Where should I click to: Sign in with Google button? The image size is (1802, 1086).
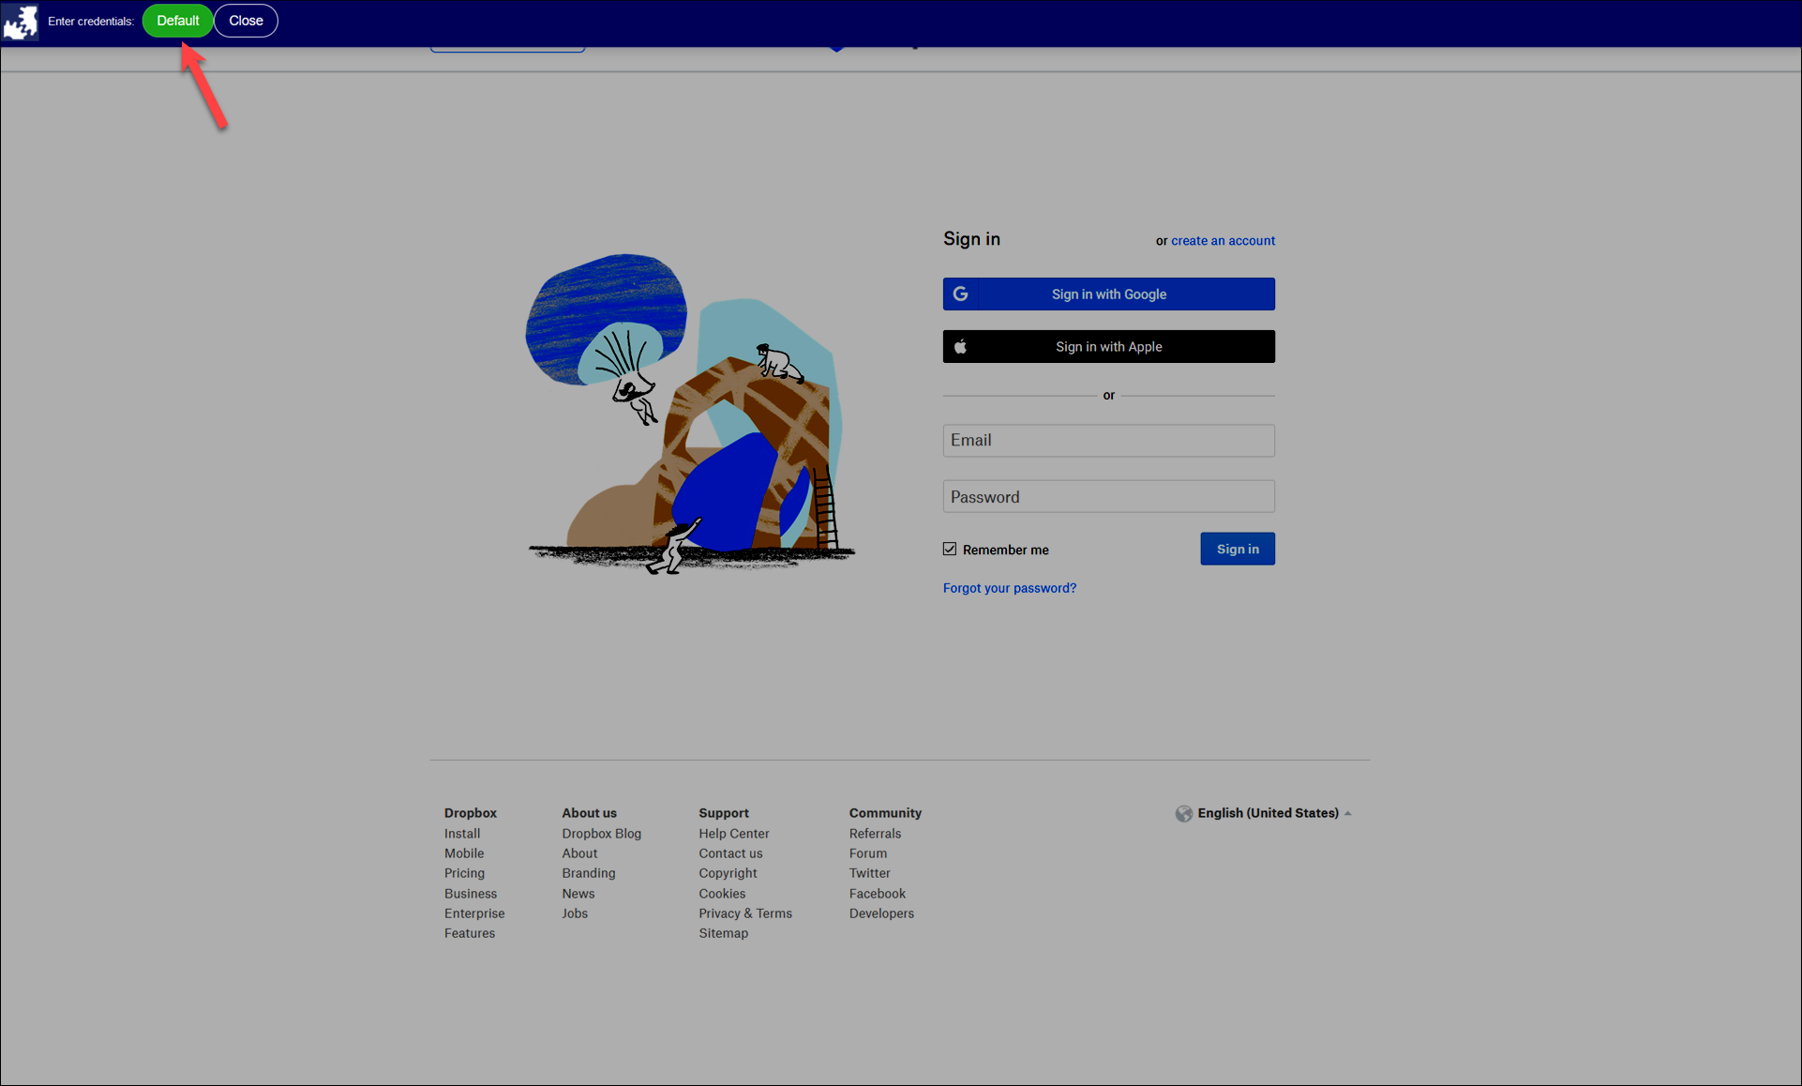tap(1108, 294)
